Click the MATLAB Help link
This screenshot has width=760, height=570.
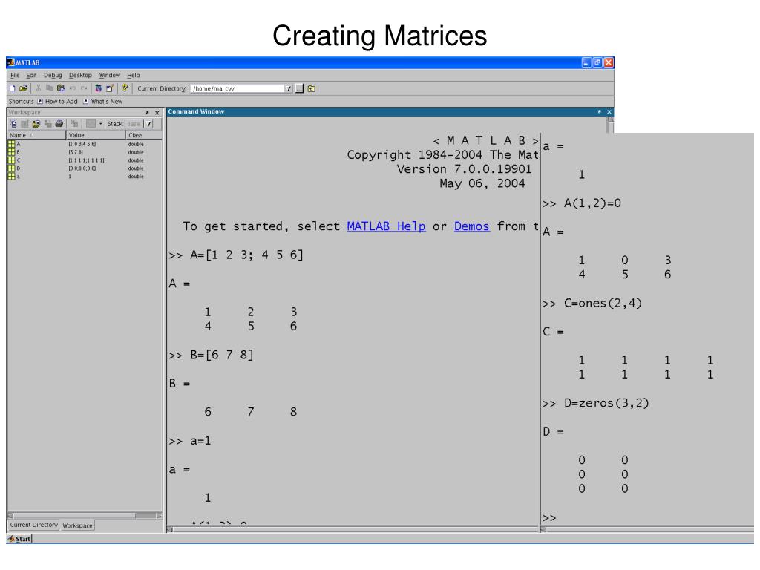click(x=386, y=226)
